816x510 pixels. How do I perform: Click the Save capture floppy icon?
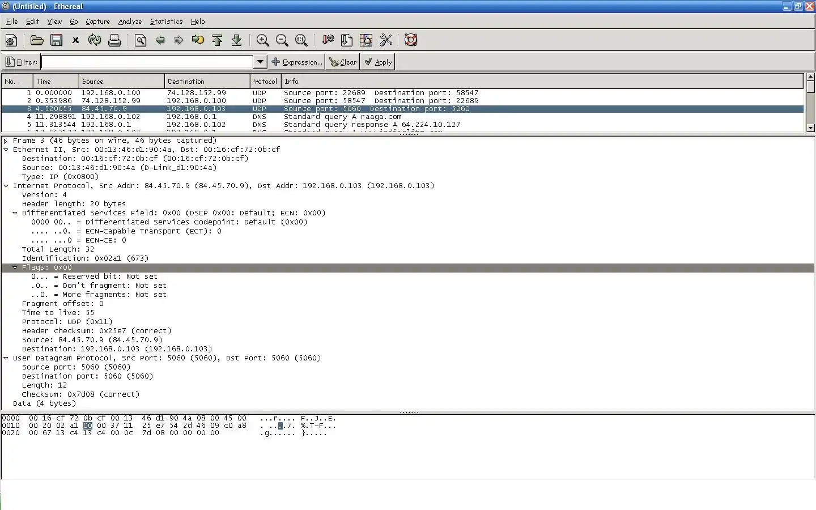(x=56, y=40)
